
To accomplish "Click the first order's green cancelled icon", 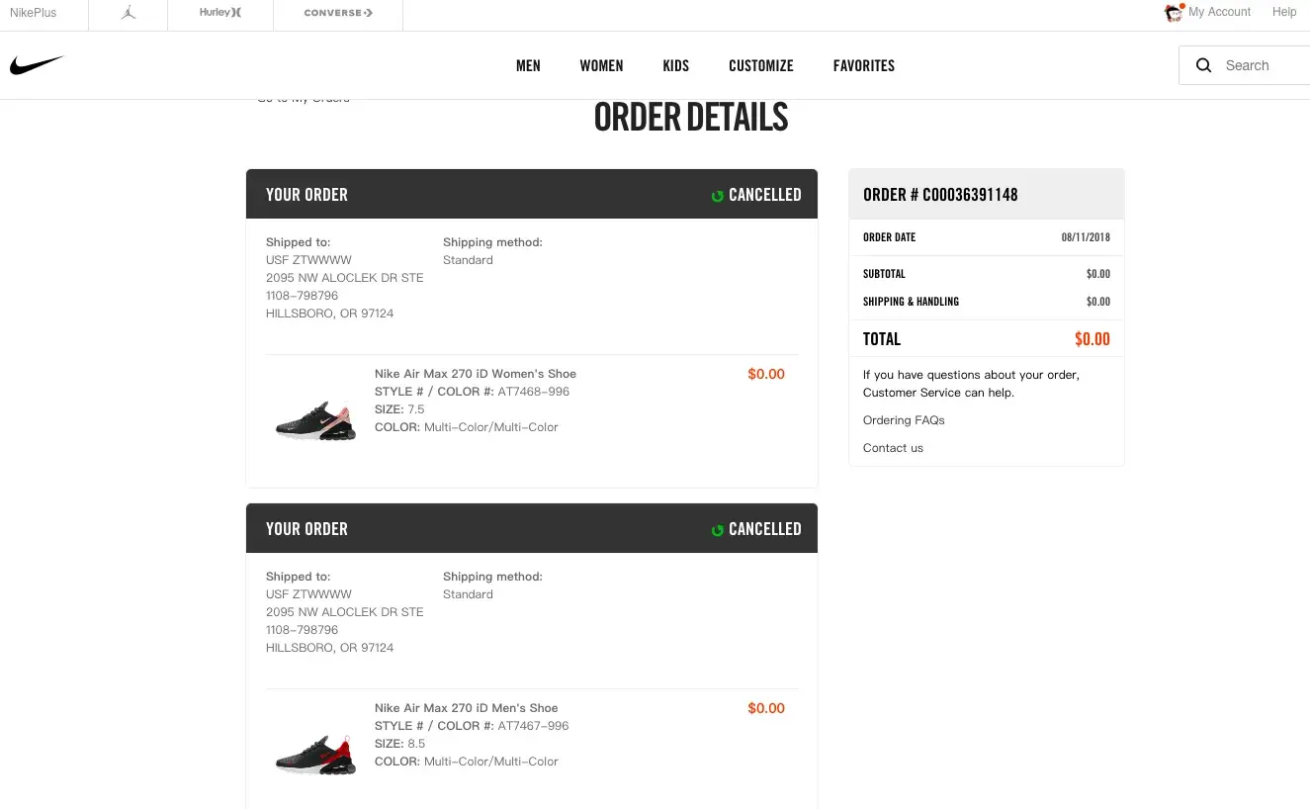I will 718,196.
